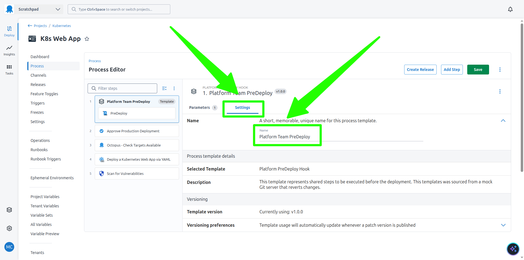Open the settings gear at bottom of sidebar
Image resolution: width=524 pixels, height=260 pixels.
point(9,228)
